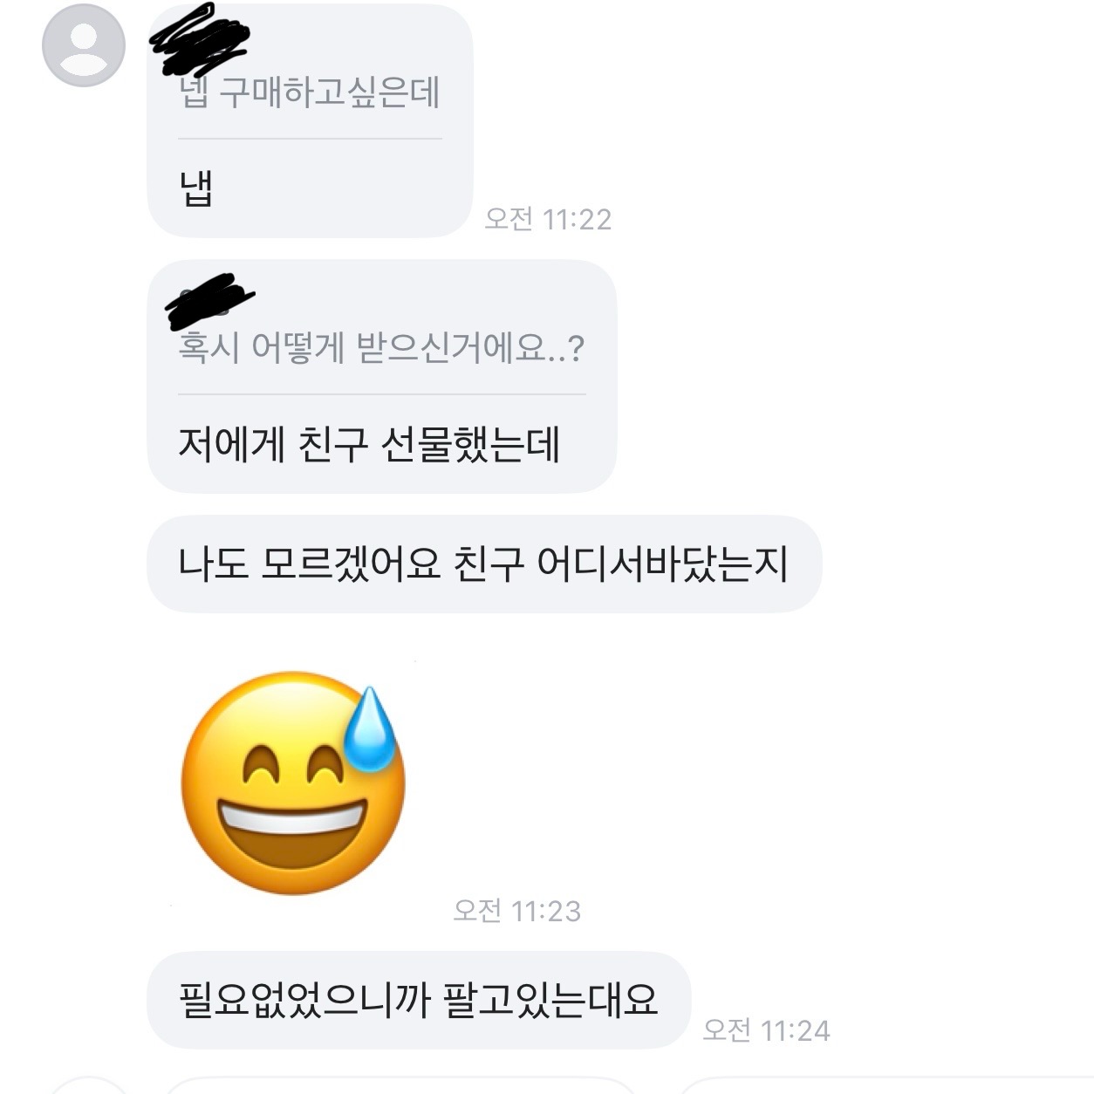1094x1094 pixels.
Task: Select the reply '저에게 친구 선물했는데'
Action: click(368, 444)
